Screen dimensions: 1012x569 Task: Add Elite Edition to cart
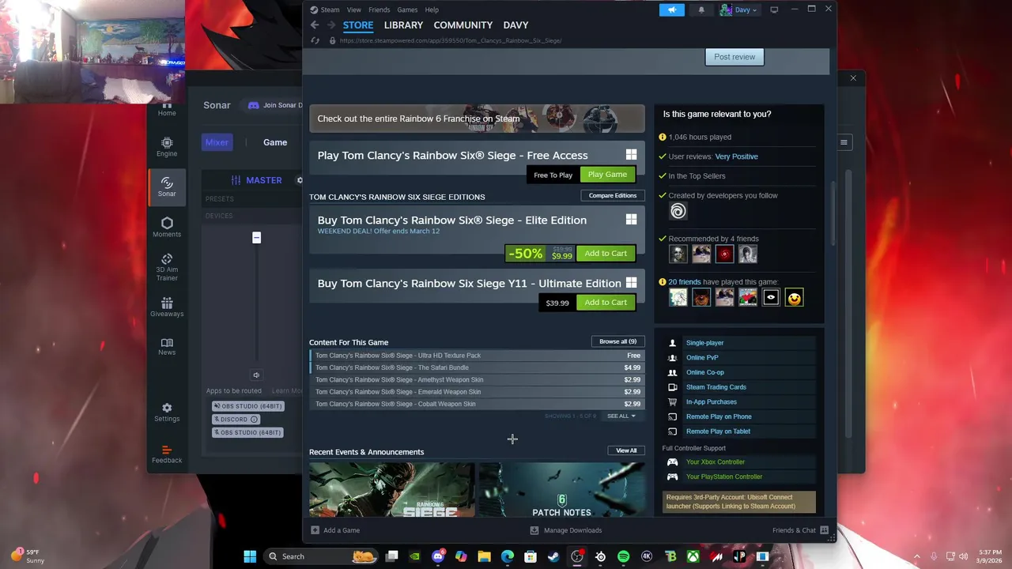click(x=606, y=254)
